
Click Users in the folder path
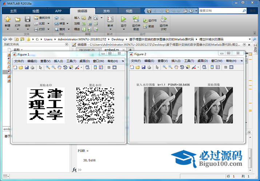[48, 39]
